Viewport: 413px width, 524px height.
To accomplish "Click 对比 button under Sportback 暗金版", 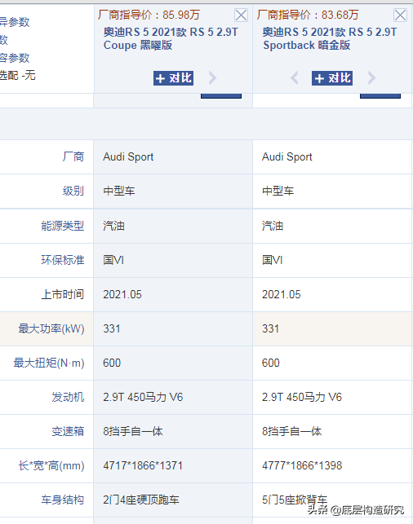I will point(332,78).
